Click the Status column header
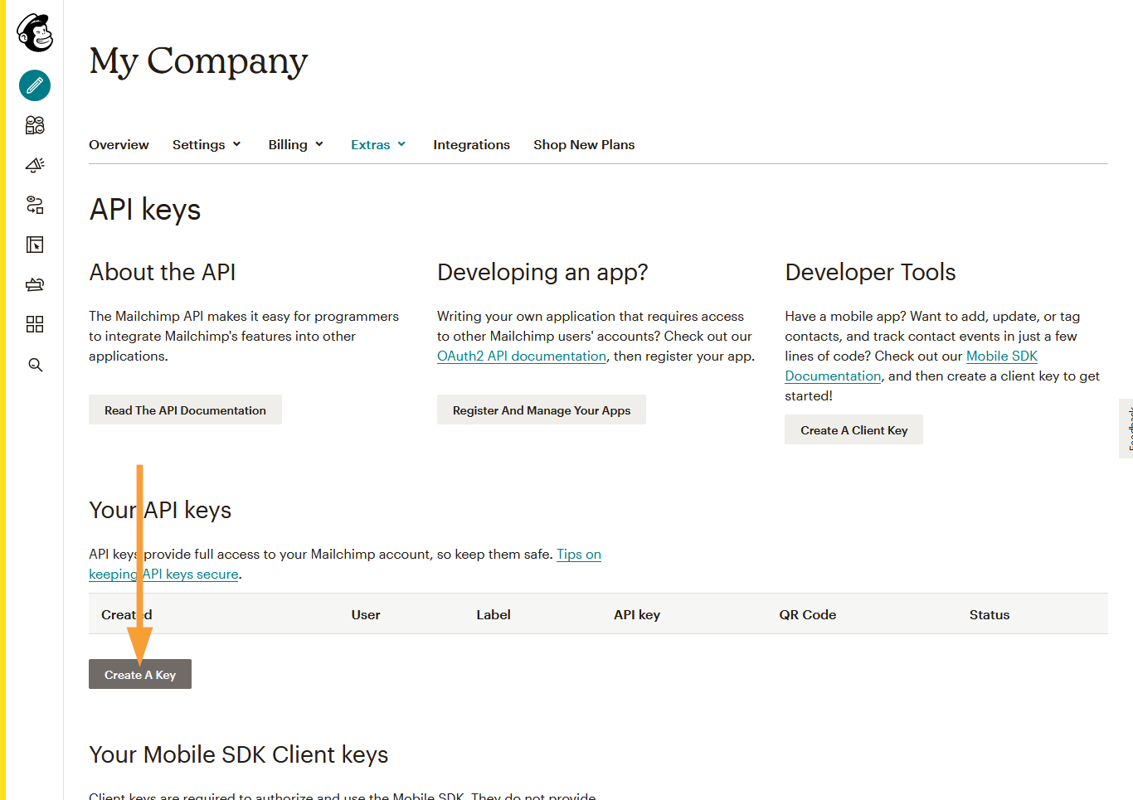The height and width of the screenshot is (800, 1133). pos(990,614)
